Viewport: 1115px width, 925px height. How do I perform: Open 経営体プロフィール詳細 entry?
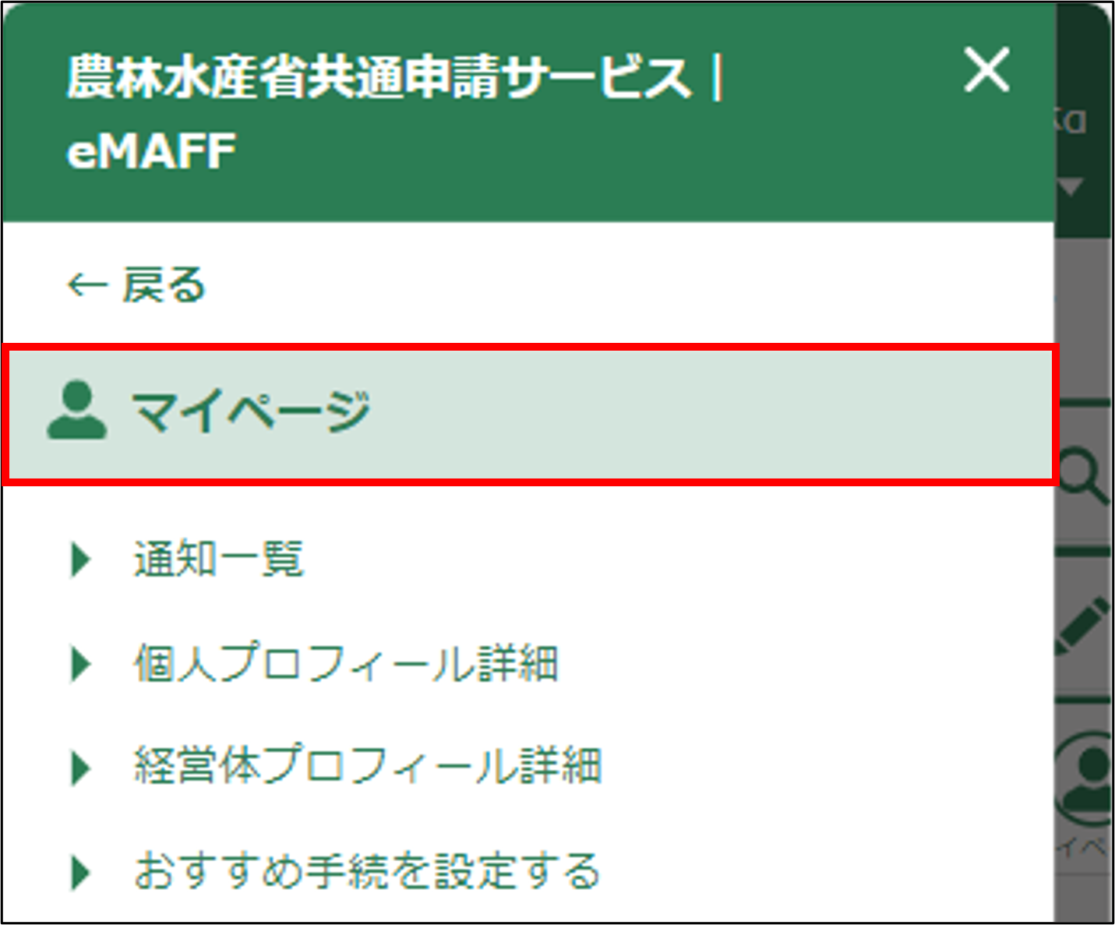(368, 767)
